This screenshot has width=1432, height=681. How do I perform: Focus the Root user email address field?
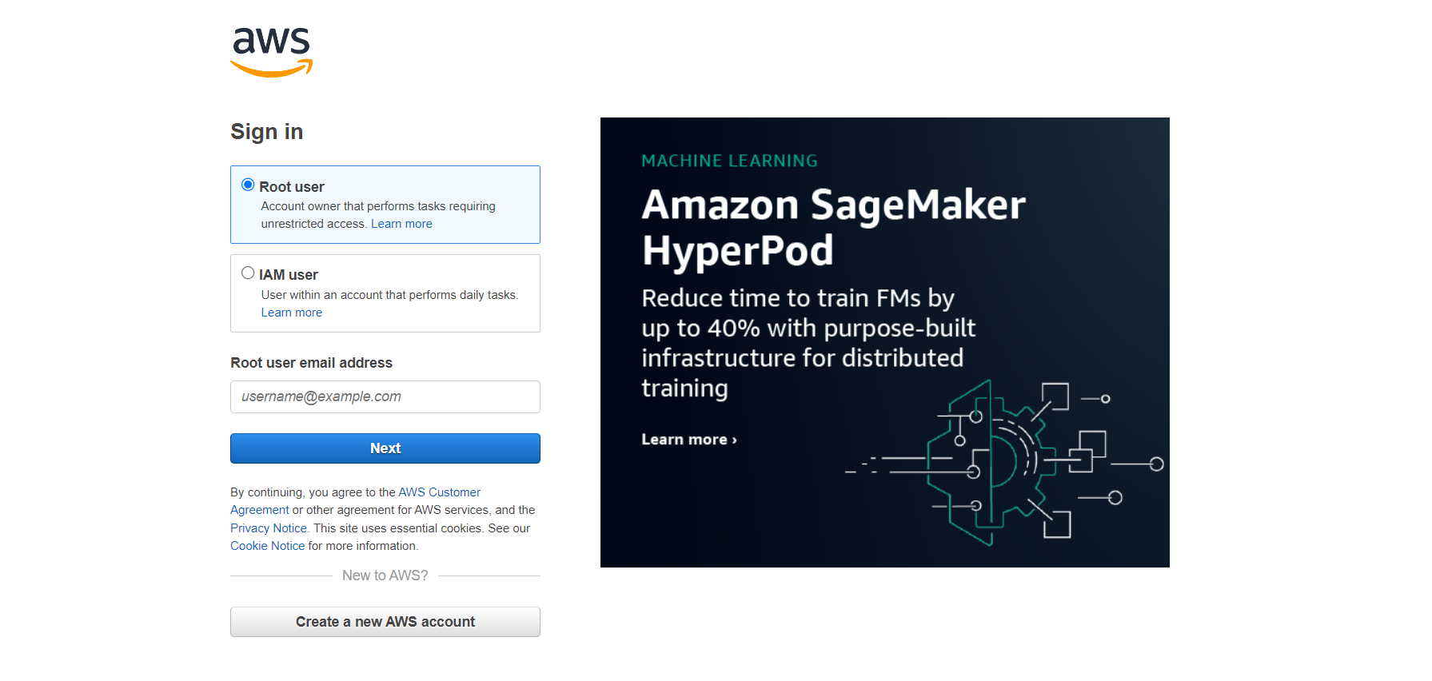[385, 397]
